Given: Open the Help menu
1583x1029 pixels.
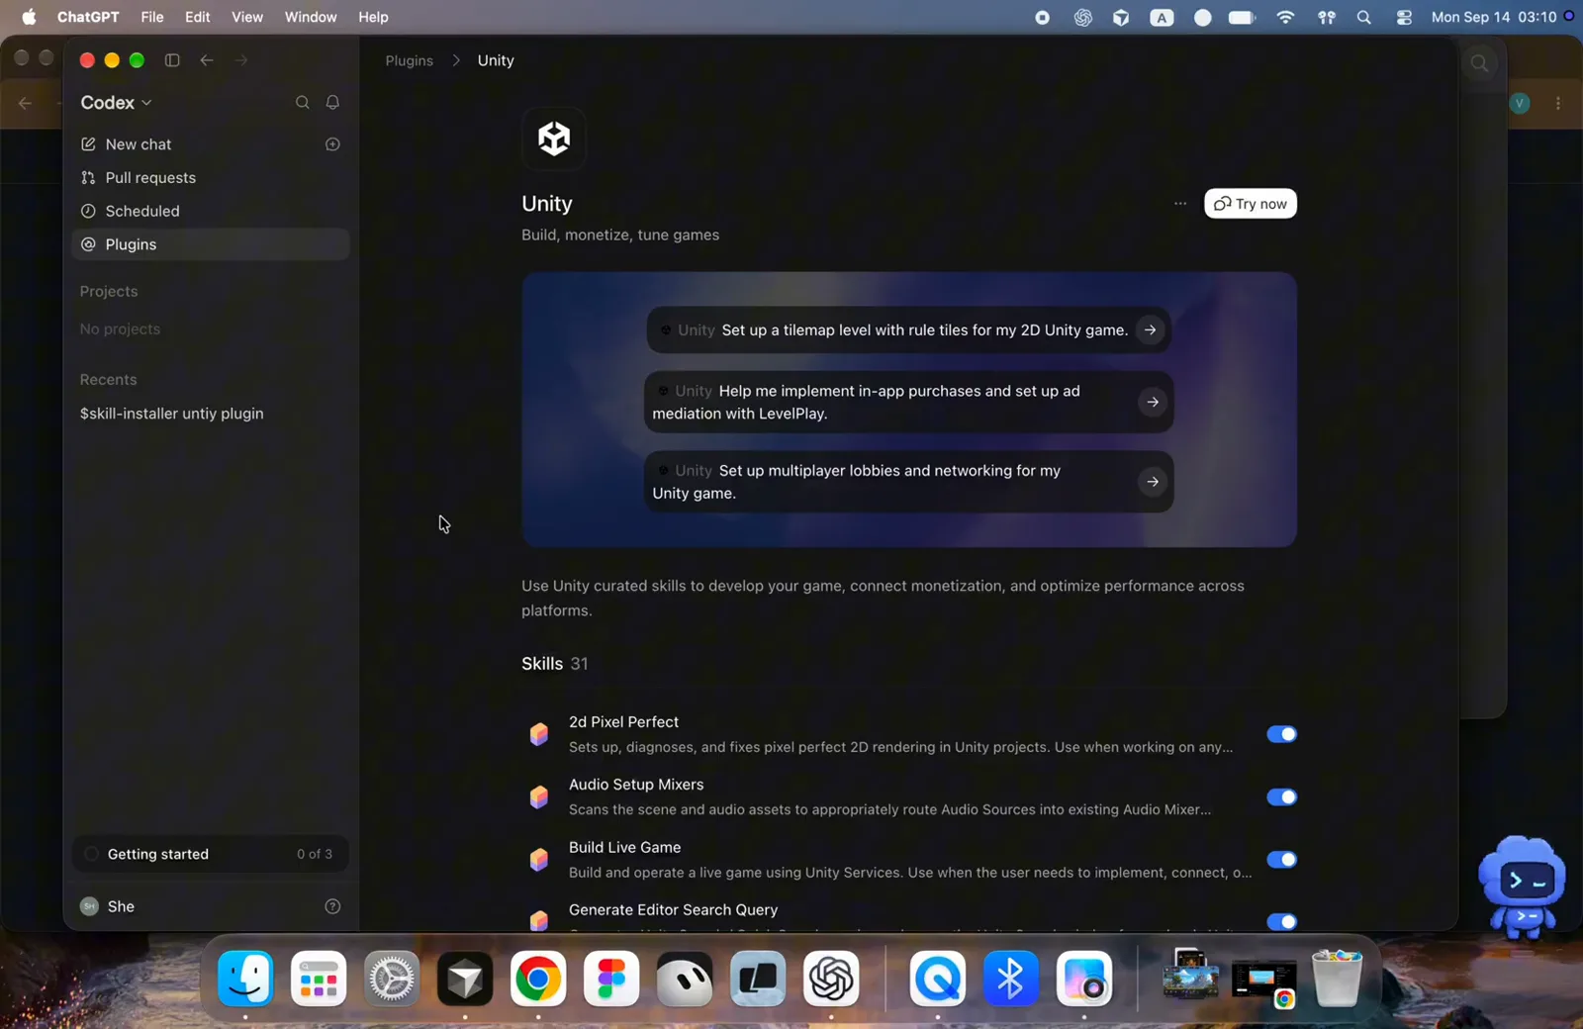Looking at the screenshot, I should (373, 18).
